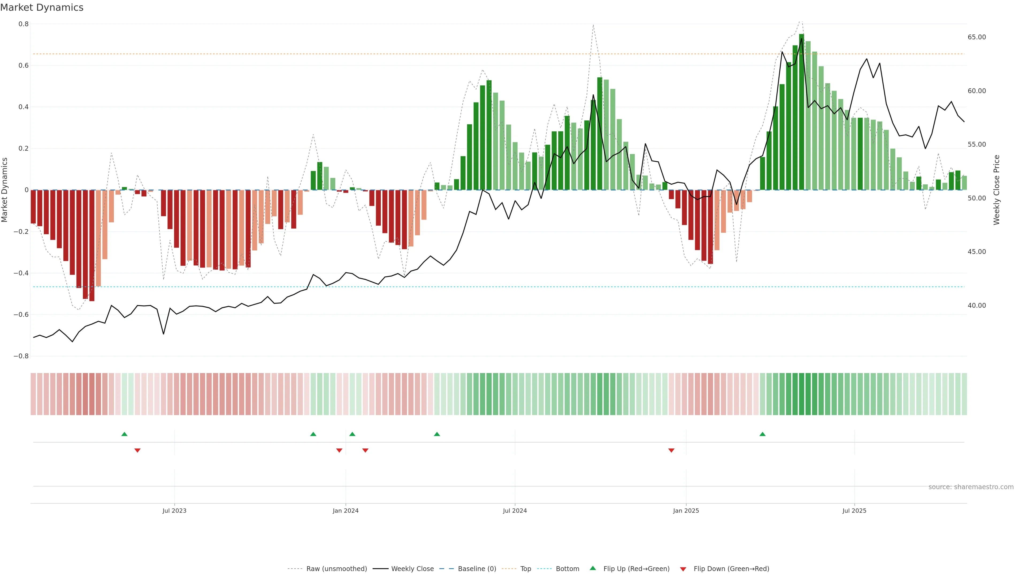This screenshot has width=1027, height=578.
Task: Click the green flip-up marker in spring 2025
Action: click(x=762, y=434)
